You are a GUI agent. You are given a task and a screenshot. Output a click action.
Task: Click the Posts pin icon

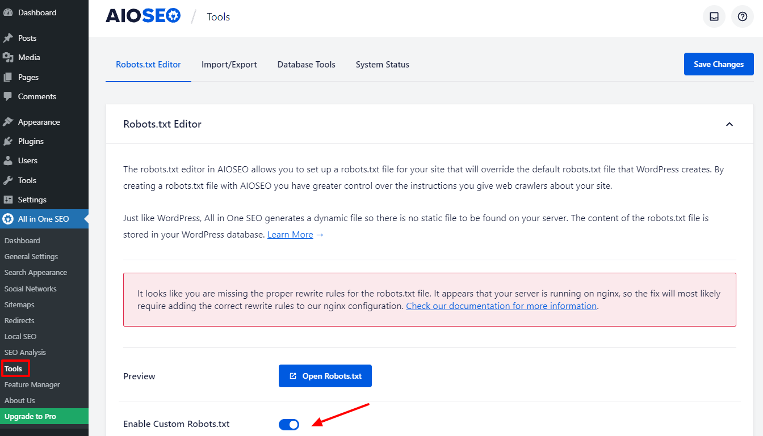8,38
